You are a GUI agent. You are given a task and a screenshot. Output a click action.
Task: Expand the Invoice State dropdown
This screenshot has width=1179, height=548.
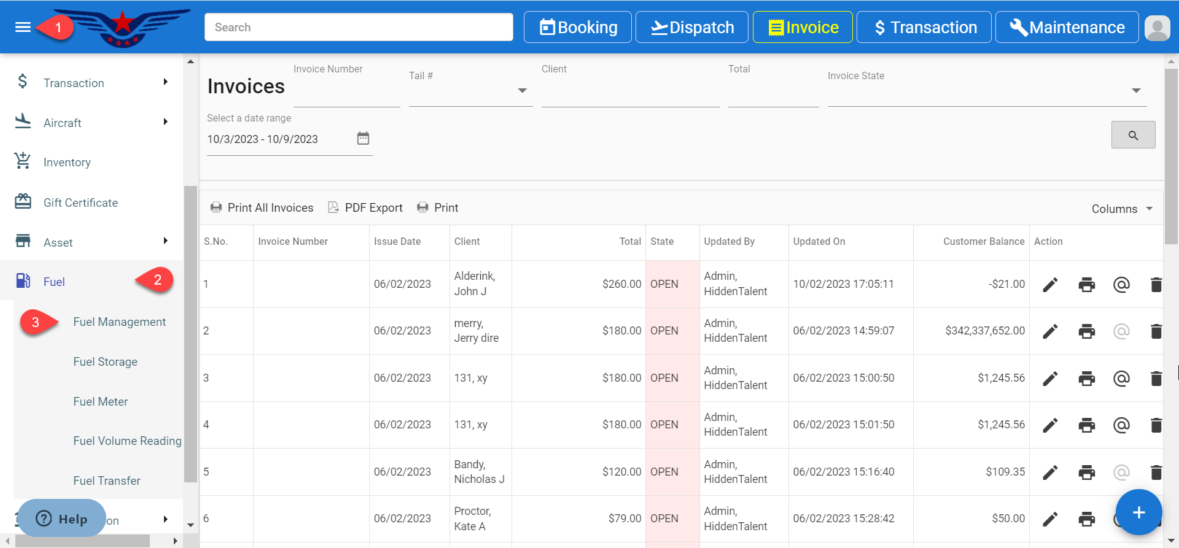pos(1136,91)
